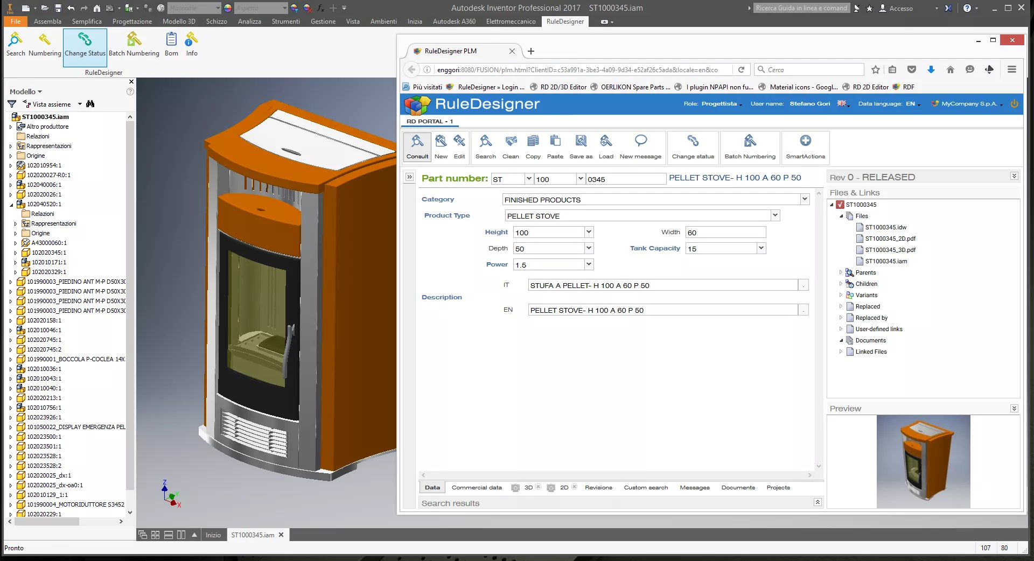1034x561 pixels.
Task: Toggle the small marker next to 2D tab
Action: pos(574,487)
